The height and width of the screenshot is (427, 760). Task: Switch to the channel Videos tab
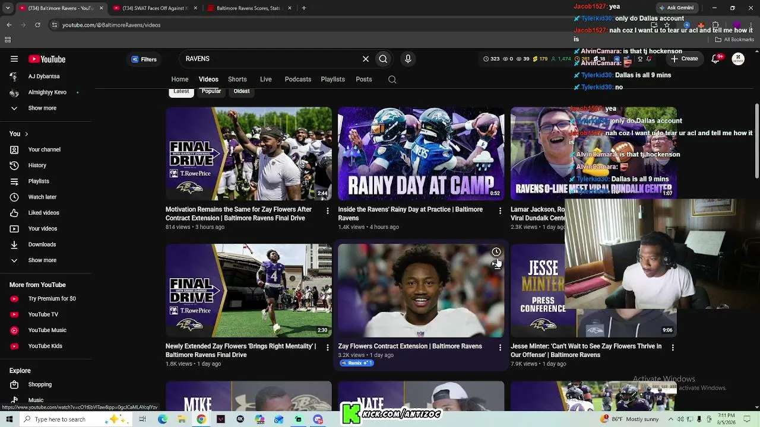coord(208,79)
